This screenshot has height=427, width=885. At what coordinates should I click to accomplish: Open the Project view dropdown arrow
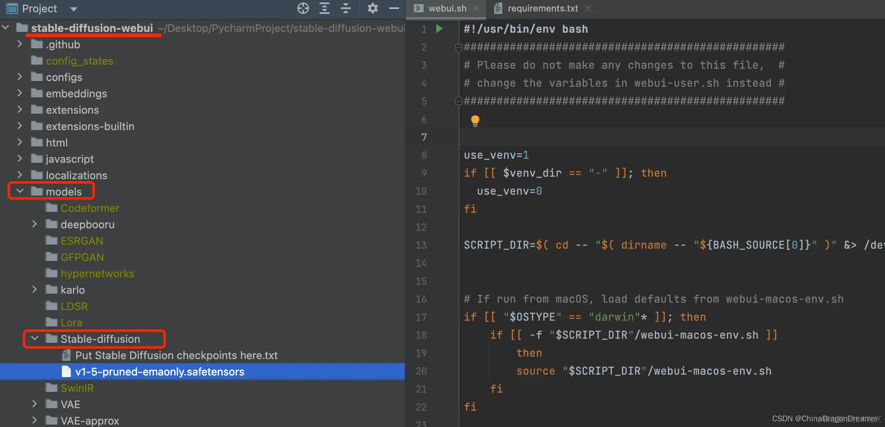[74, 9]
